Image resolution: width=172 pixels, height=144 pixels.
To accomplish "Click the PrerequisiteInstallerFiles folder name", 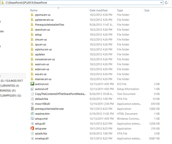I will pyautogui.click(x=50, y=25).
